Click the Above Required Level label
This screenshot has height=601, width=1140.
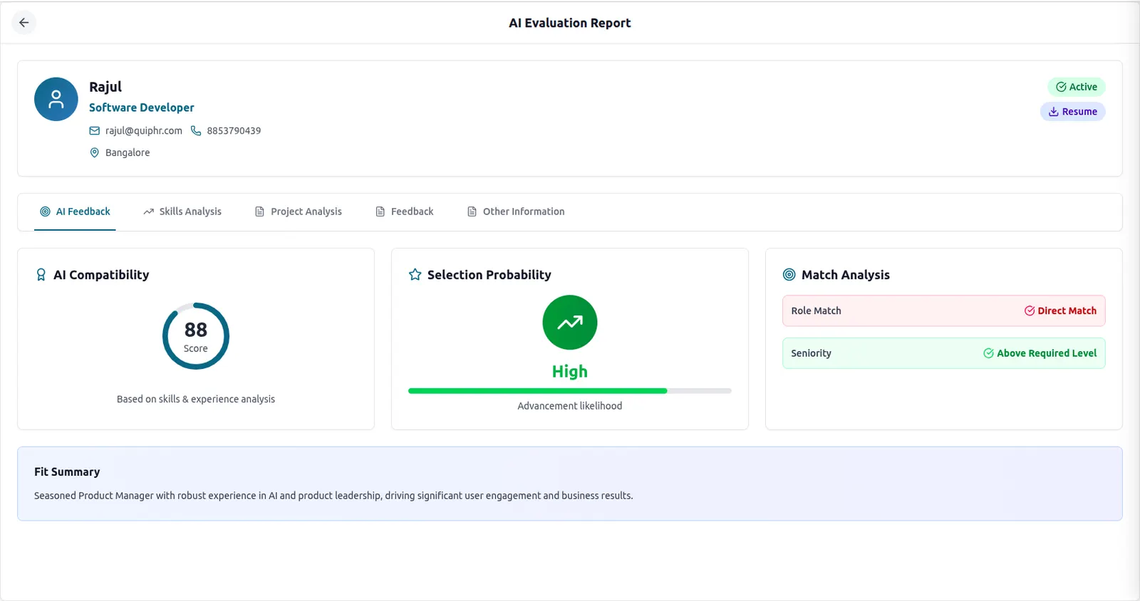pyautogui.click(x=1047, y=353)
